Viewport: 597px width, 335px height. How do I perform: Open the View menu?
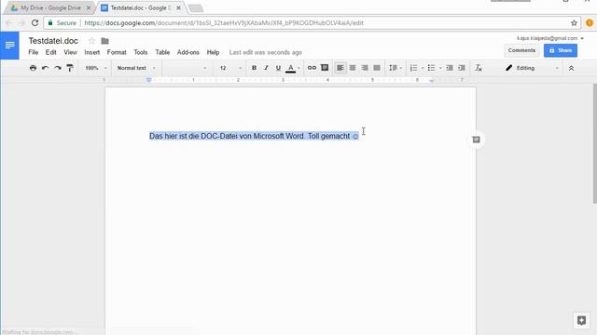click(71, 52)
